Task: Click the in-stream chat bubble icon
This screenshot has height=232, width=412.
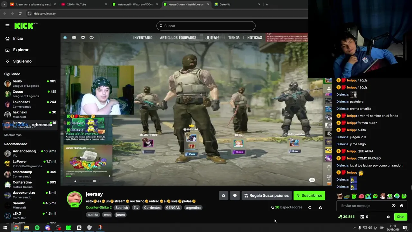Action: click(x=312, y=180)
